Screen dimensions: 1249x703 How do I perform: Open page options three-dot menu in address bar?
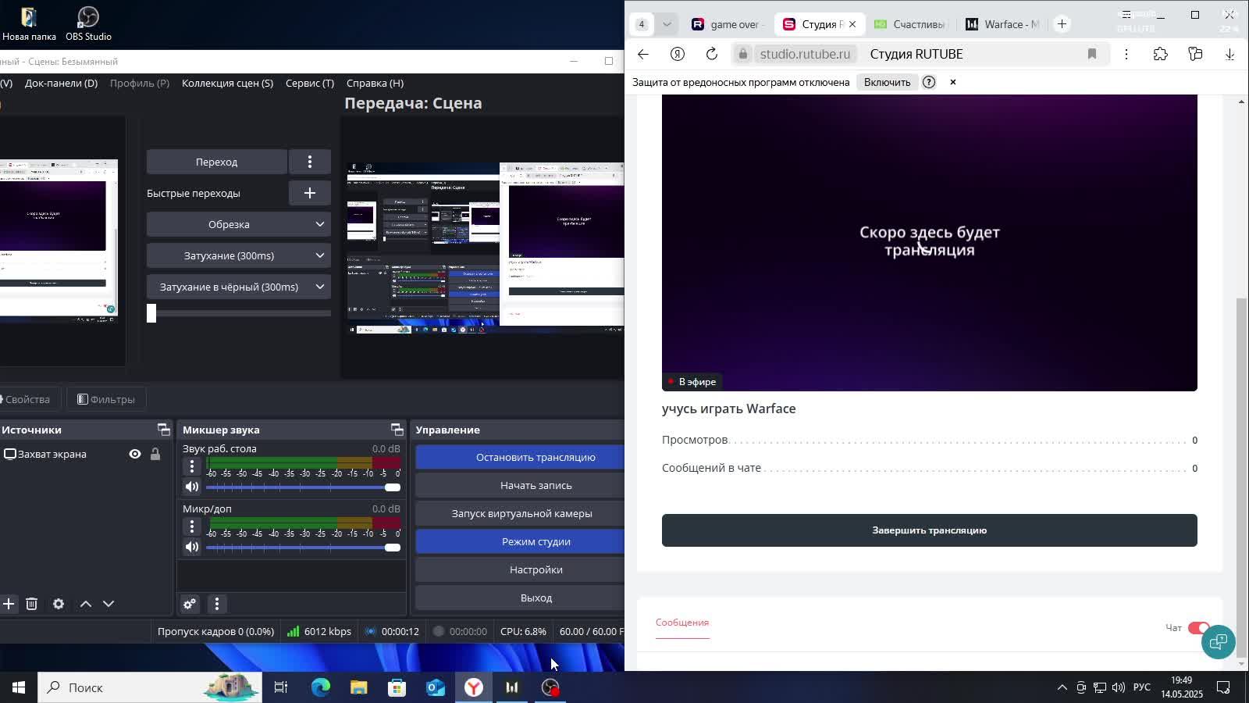point(1126,54)
